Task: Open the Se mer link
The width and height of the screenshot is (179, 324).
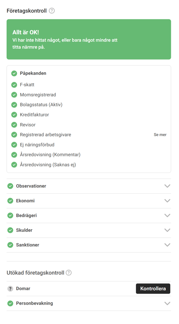Action: click(x=160, y=135)
